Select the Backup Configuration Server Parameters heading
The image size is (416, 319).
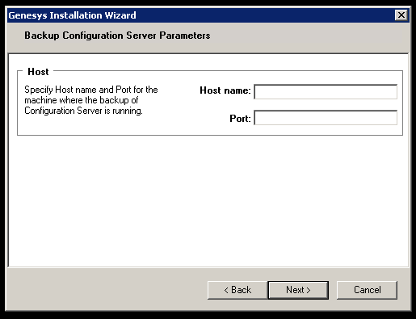(117, 36)
